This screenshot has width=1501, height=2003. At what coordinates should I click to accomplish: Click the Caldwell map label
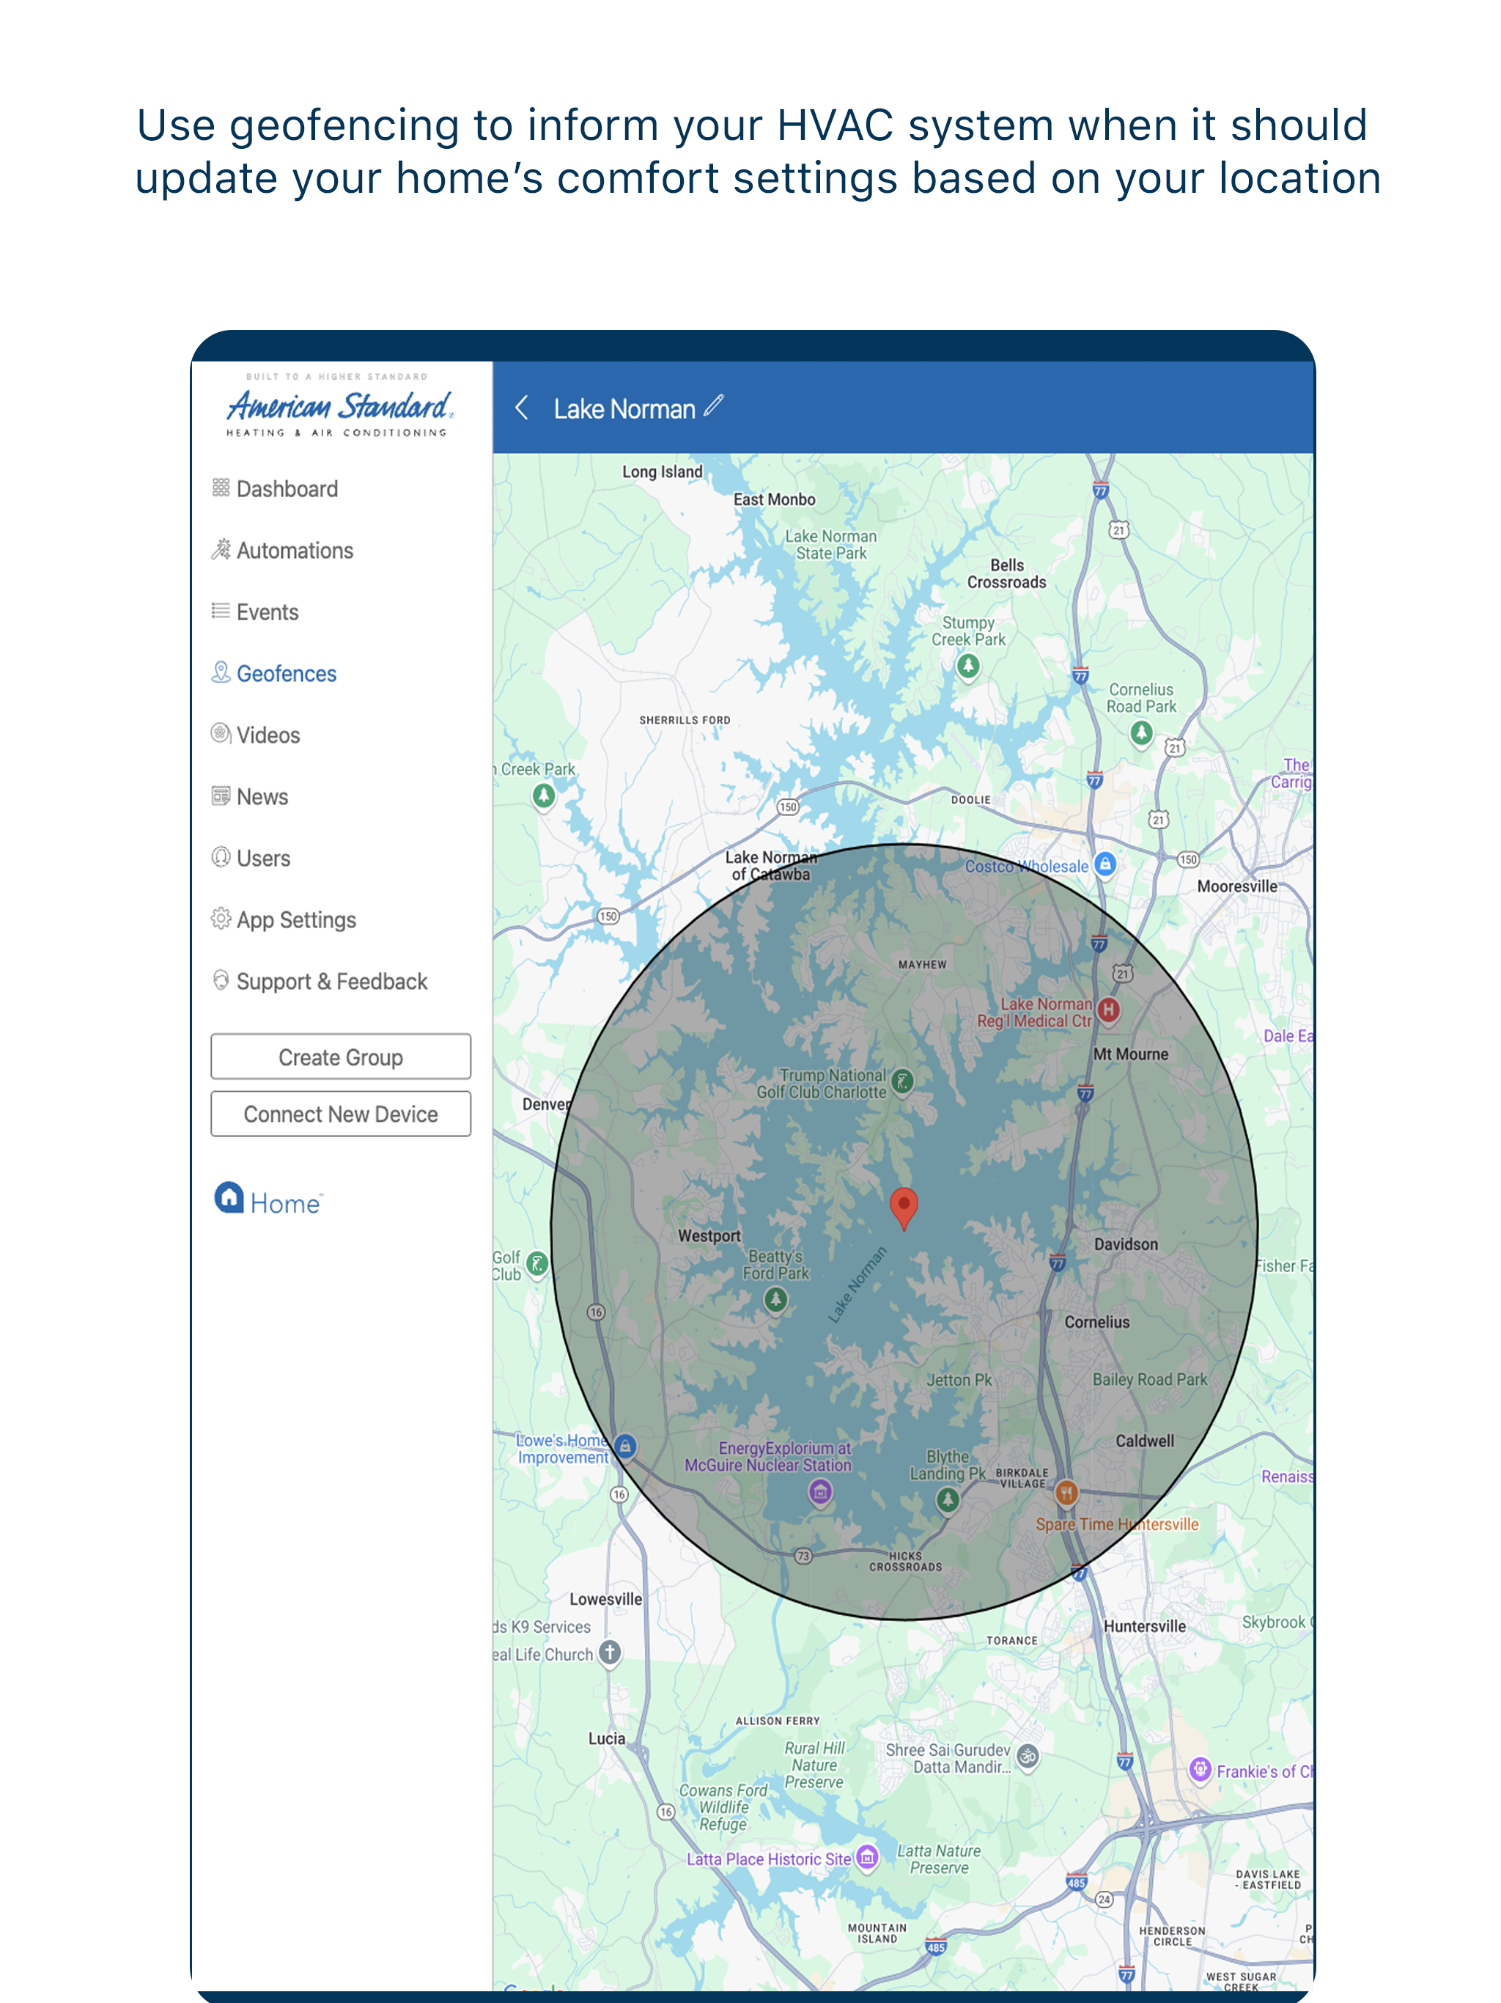pos(1144,1441)
